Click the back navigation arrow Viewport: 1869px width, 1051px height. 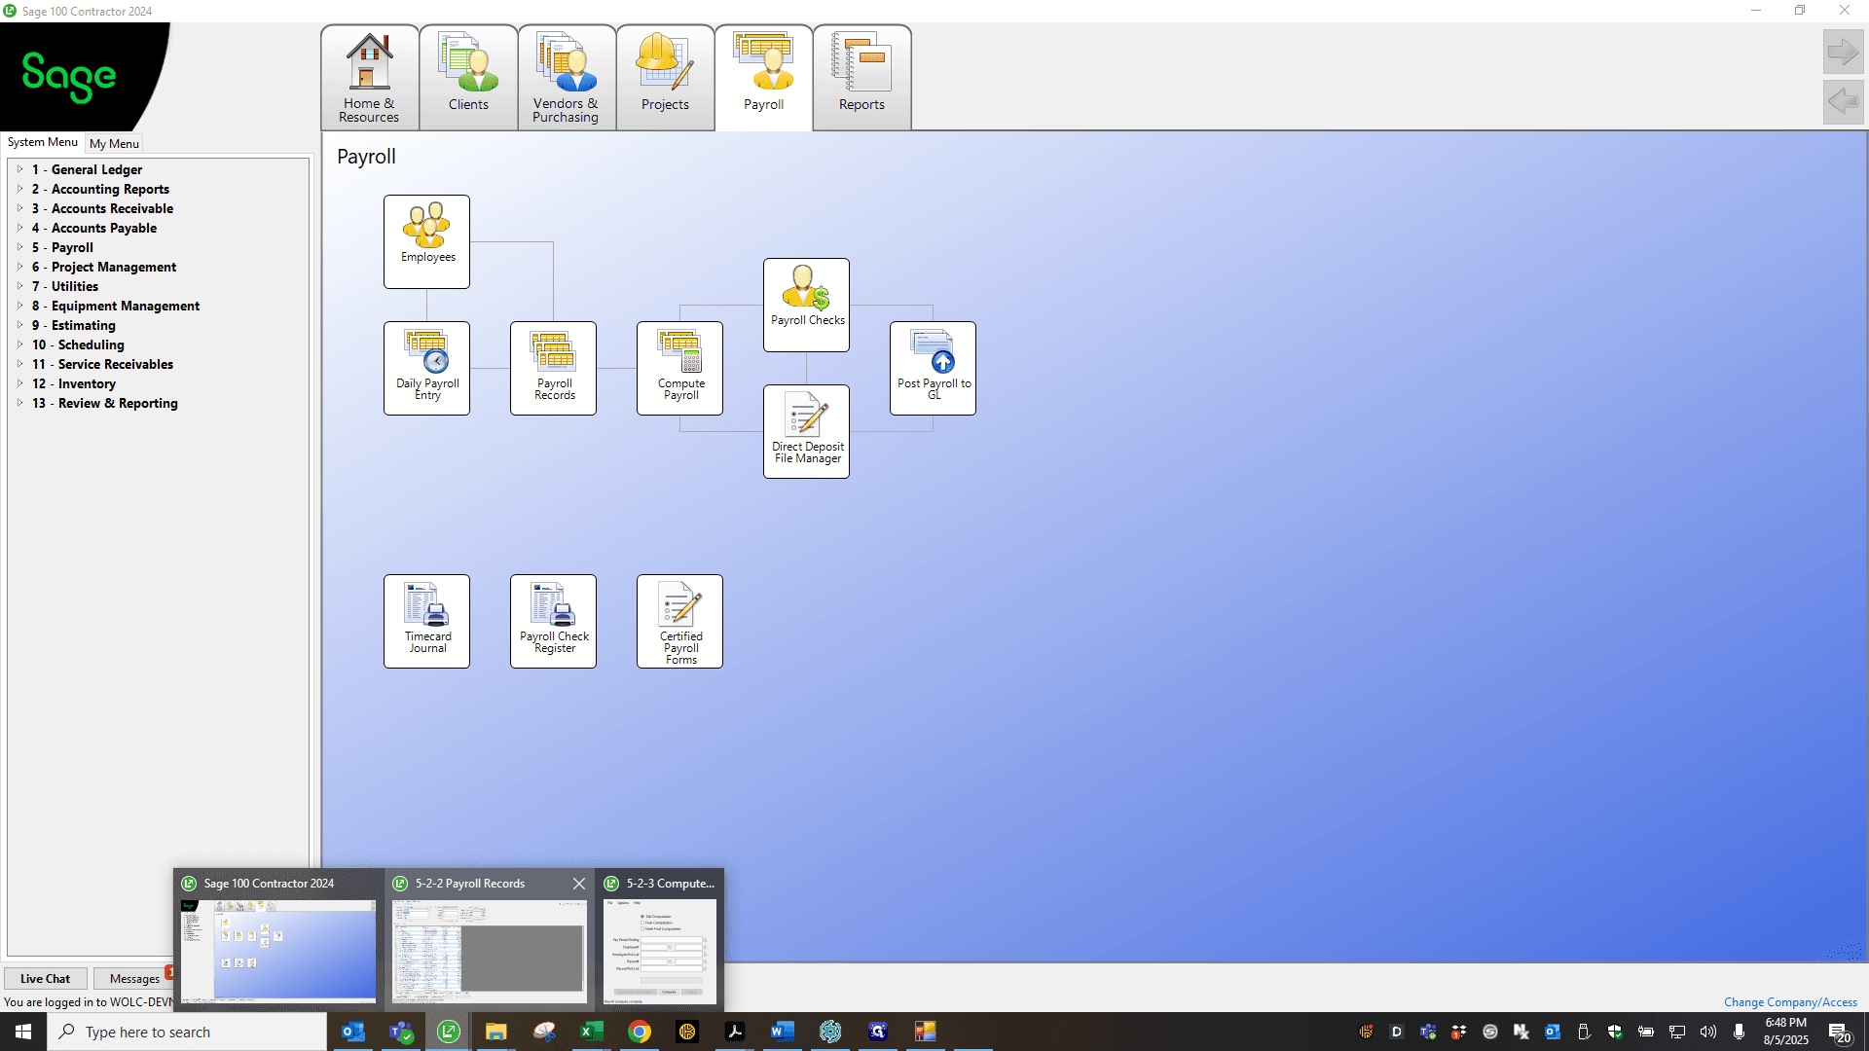[1843, 101]
